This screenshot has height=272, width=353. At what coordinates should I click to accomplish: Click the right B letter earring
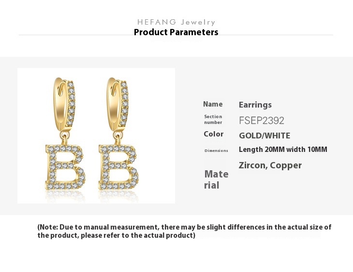pyautogui.click(x=118, y=167)
